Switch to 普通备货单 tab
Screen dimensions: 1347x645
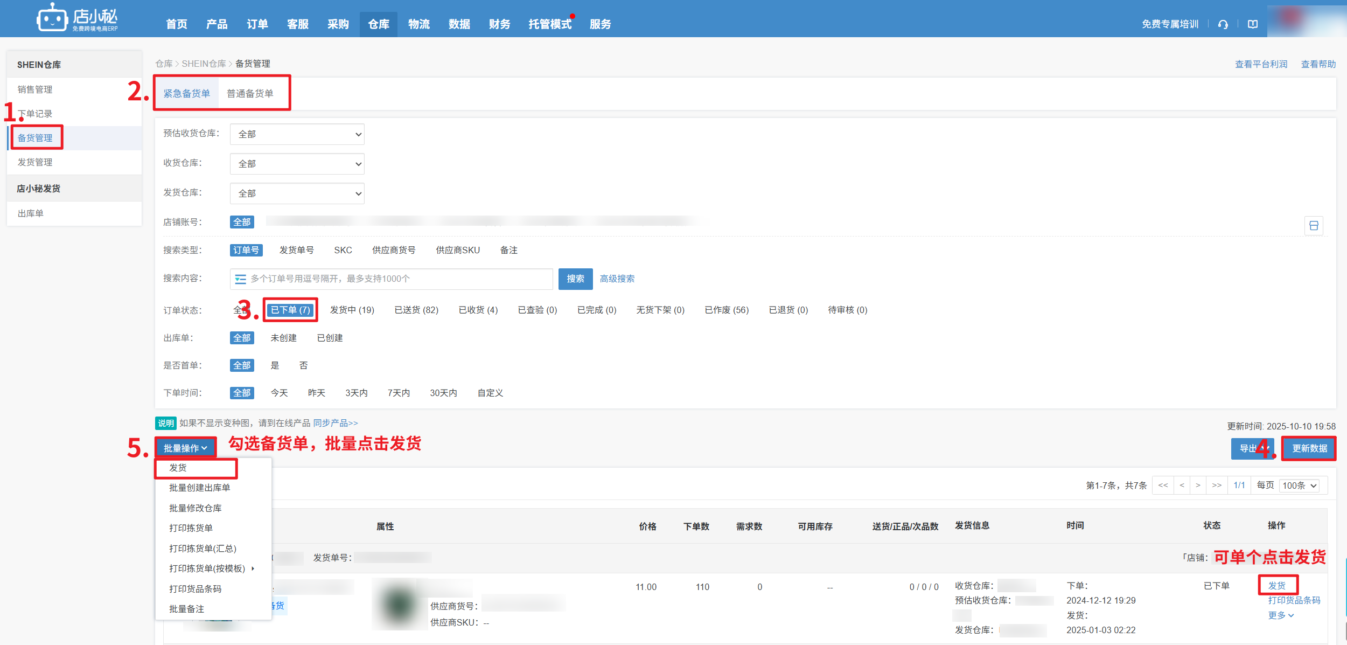(x=250, y=94)
